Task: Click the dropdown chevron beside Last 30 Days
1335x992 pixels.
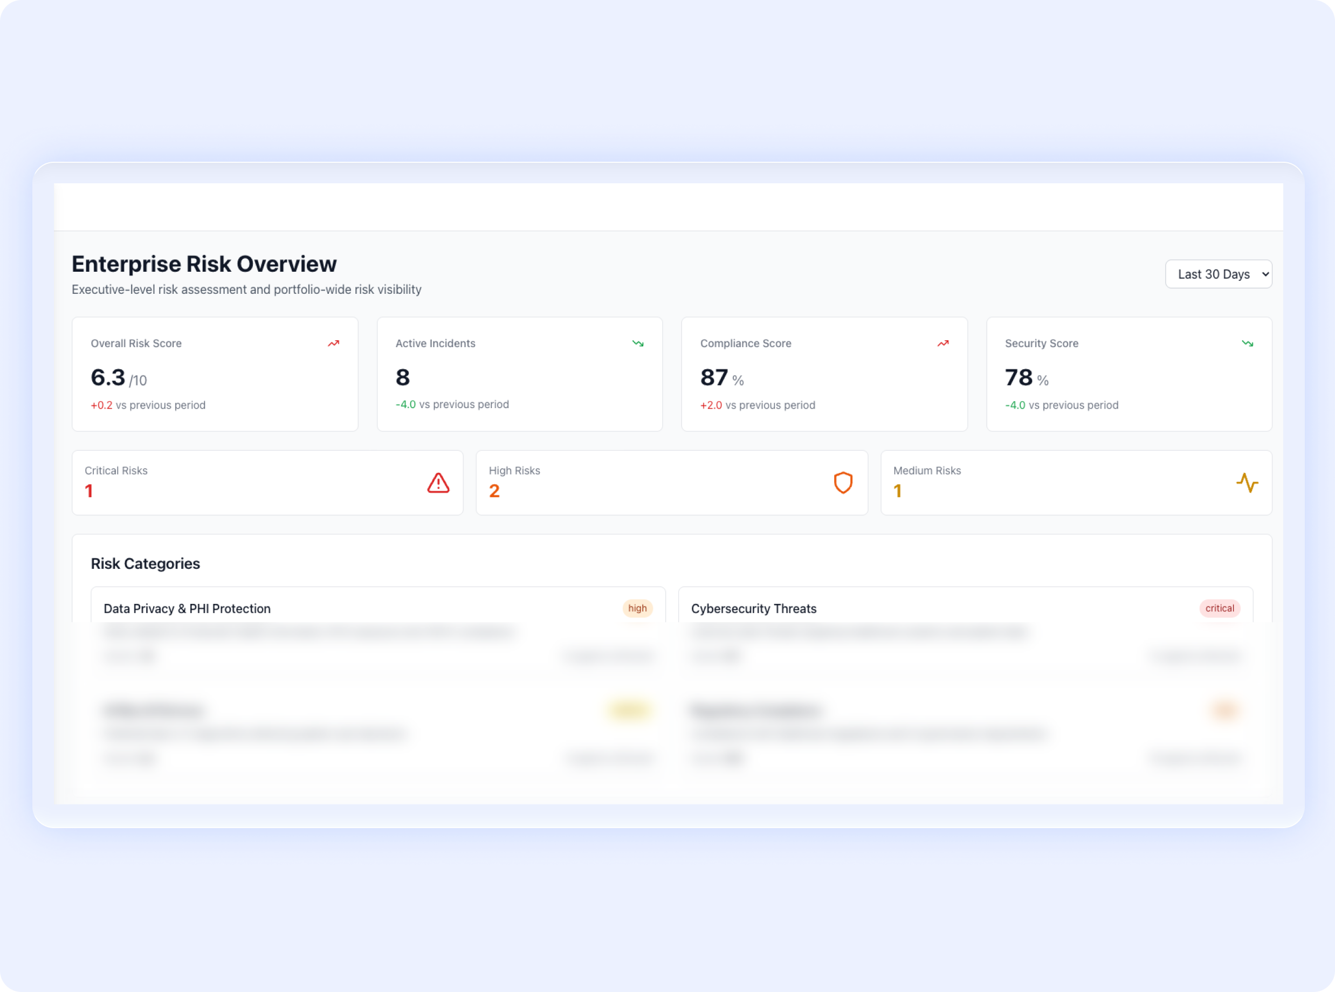Action: pyautogui.click(x=1265, y=274)
